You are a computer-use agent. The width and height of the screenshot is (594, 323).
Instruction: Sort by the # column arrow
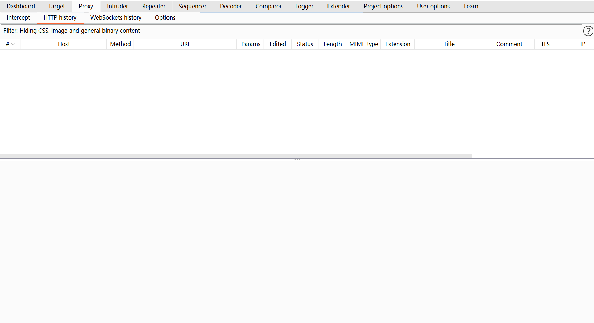coord(13,44)
